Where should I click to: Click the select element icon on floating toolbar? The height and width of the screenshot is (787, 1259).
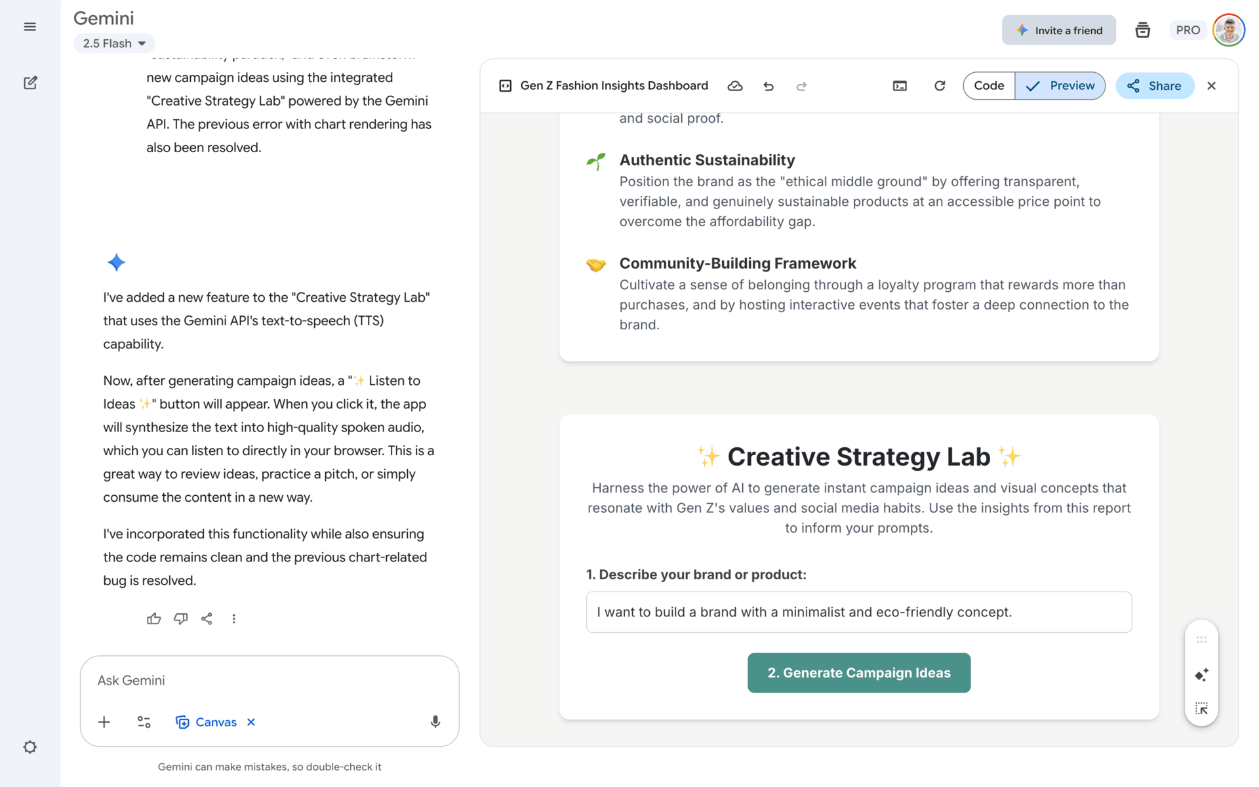click(1201, 709)
